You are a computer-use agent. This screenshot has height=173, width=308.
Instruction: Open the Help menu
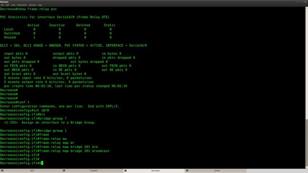tap(40, 5)
